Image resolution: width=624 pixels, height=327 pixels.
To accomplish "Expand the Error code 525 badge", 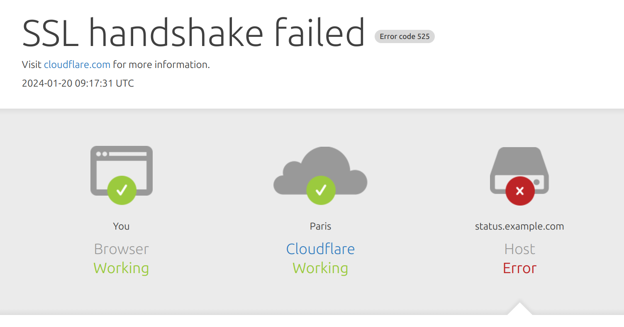I will click(x=404, y=36).
